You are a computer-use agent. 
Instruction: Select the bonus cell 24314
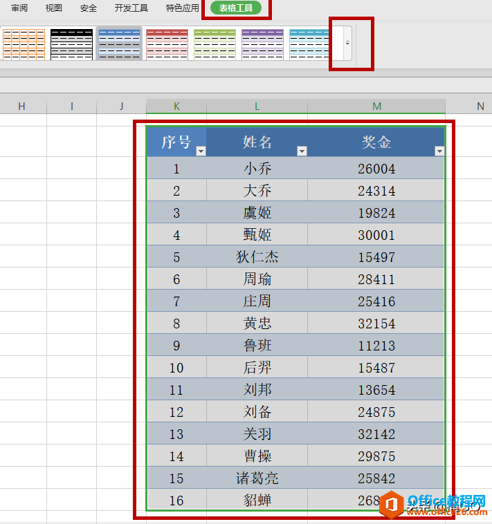(376, 190)
